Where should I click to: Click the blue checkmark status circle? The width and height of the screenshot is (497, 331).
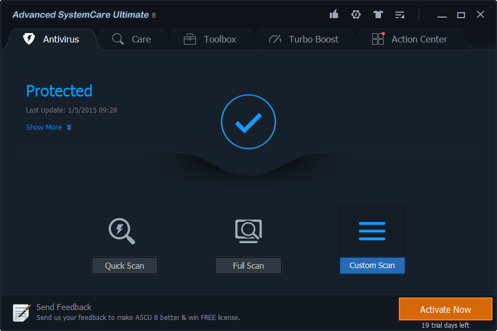[x=248, y=121]
